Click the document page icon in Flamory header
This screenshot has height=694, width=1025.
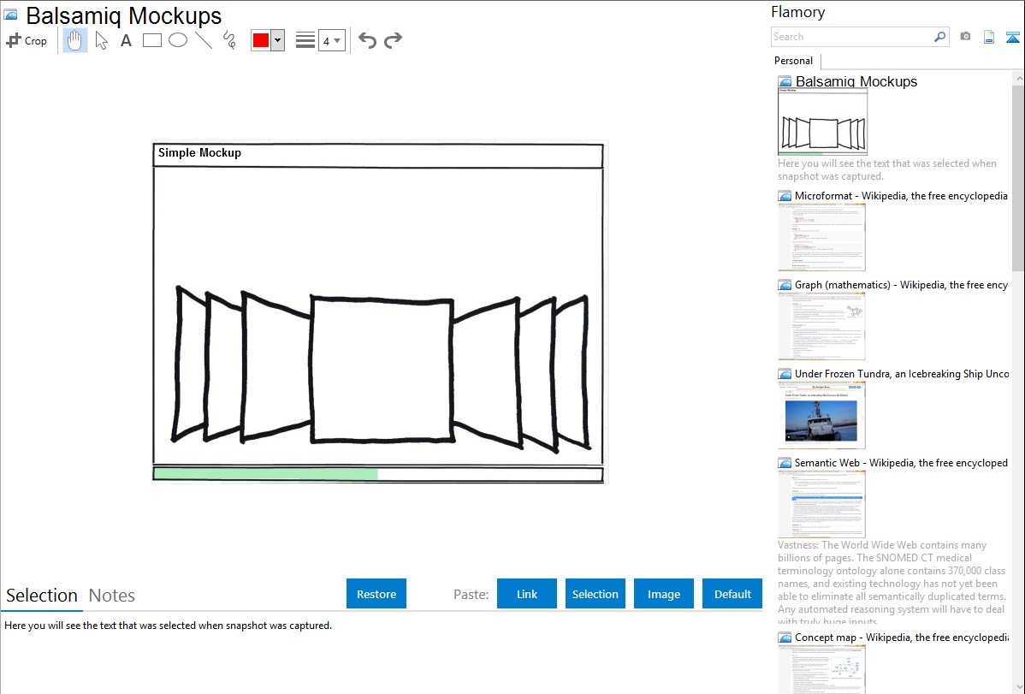(x=989, y=37)
